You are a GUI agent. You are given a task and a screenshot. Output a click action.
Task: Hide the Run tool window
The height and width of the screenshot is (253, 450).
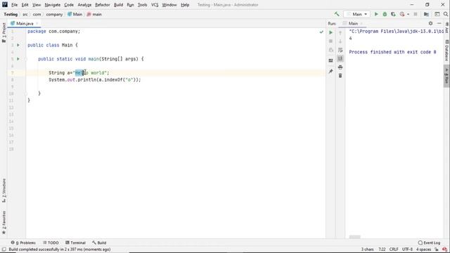[439, 23]
